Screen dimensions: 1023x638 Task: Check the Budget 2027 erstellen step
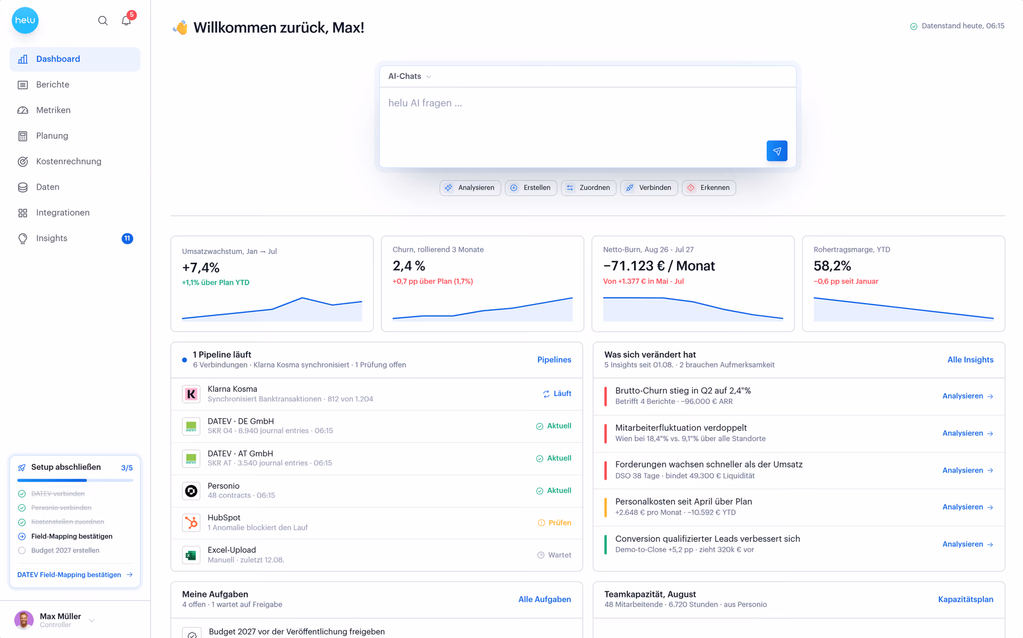[x=58, y=550]
